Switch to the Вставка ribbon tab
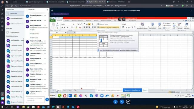The height and width of the screenshot is (109, 194). tap(67, 21)
